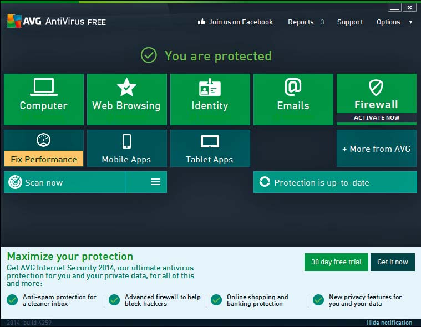Click 'Maximize your protection' heading

pos(70,257)
